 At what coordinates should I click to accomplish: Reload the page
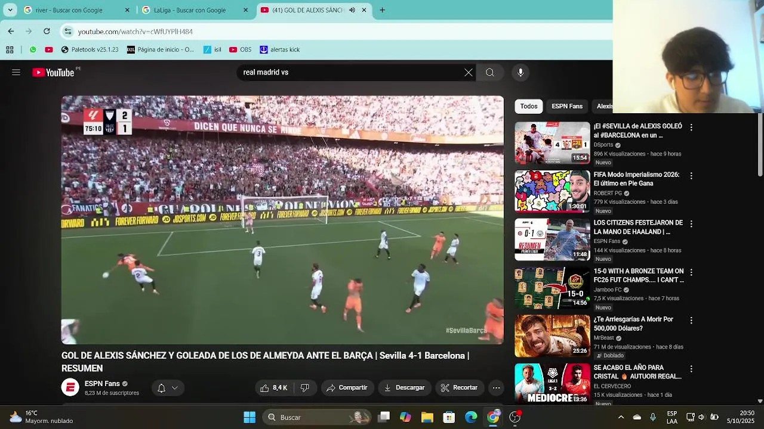47,31
